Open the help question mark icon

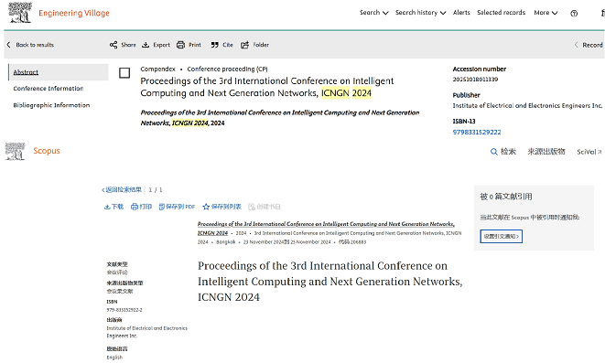574,14
